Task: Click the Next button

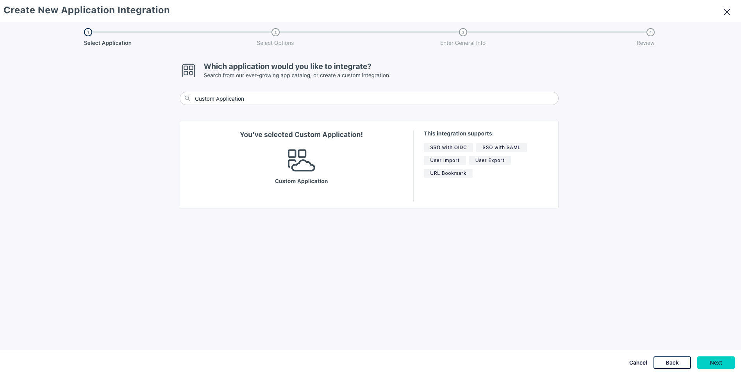Action: [x=716, y=363]
